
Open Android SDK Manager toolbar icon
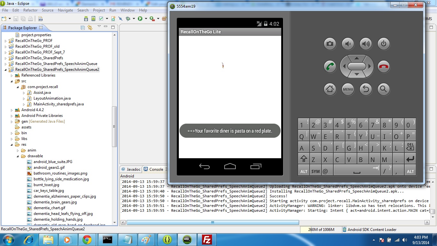click(86, 19)
